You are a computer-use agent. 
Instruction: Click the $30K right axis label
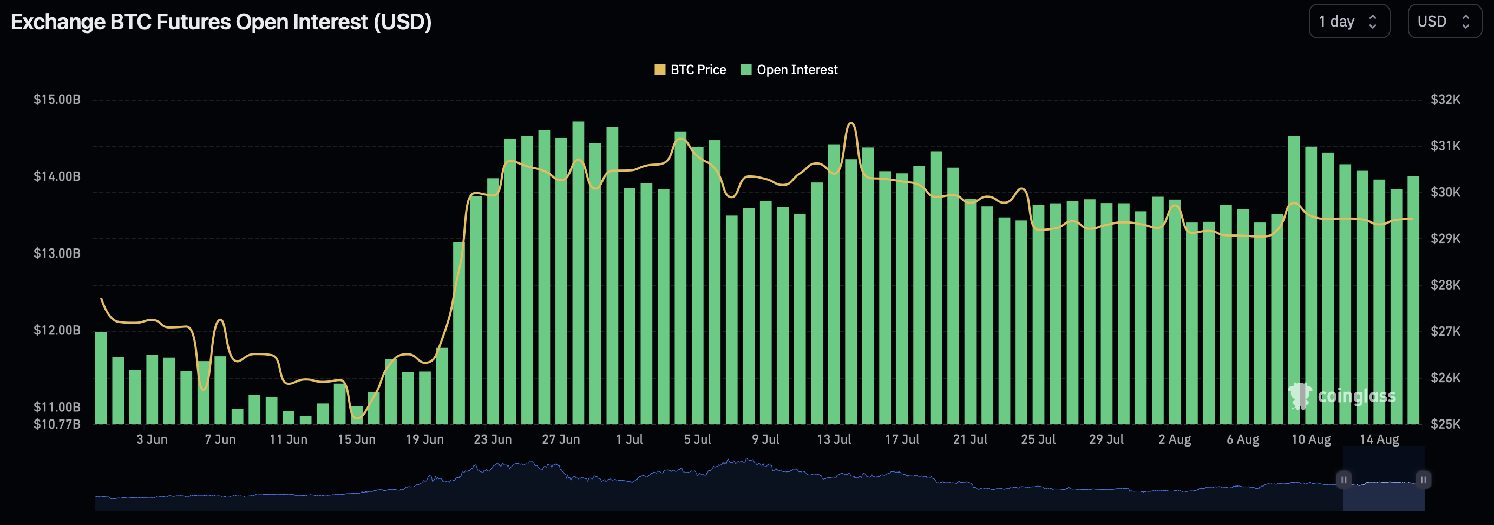pyautogui.click(x=1445, y=192)
